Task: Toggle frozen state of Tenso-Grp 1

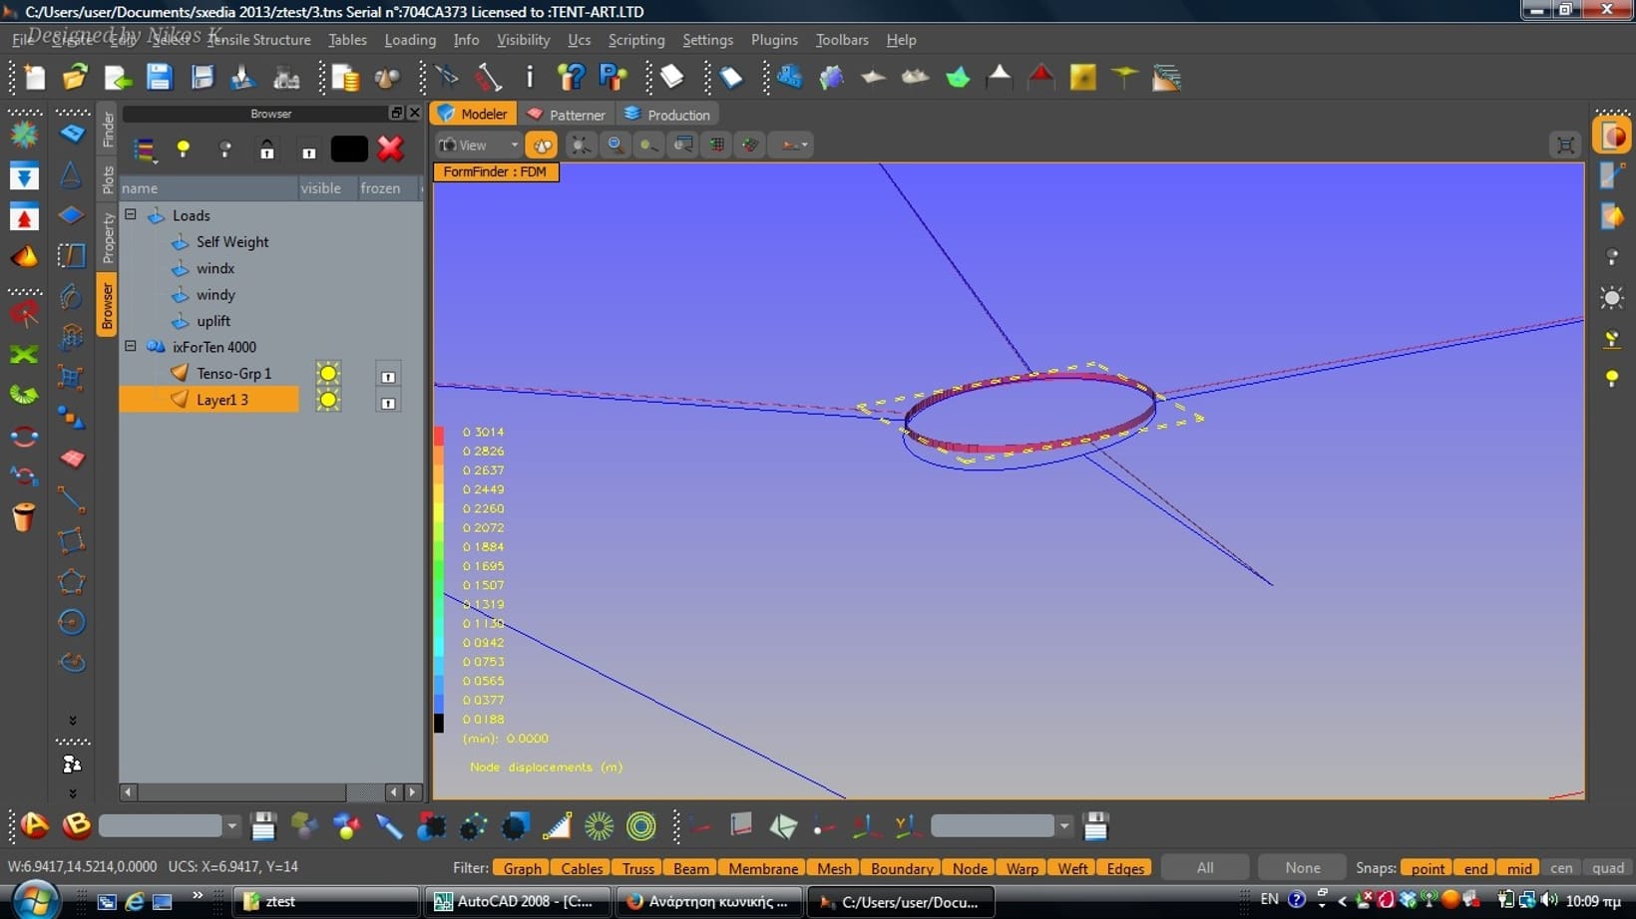Action: pyautogui.click(x=388, y=376)
